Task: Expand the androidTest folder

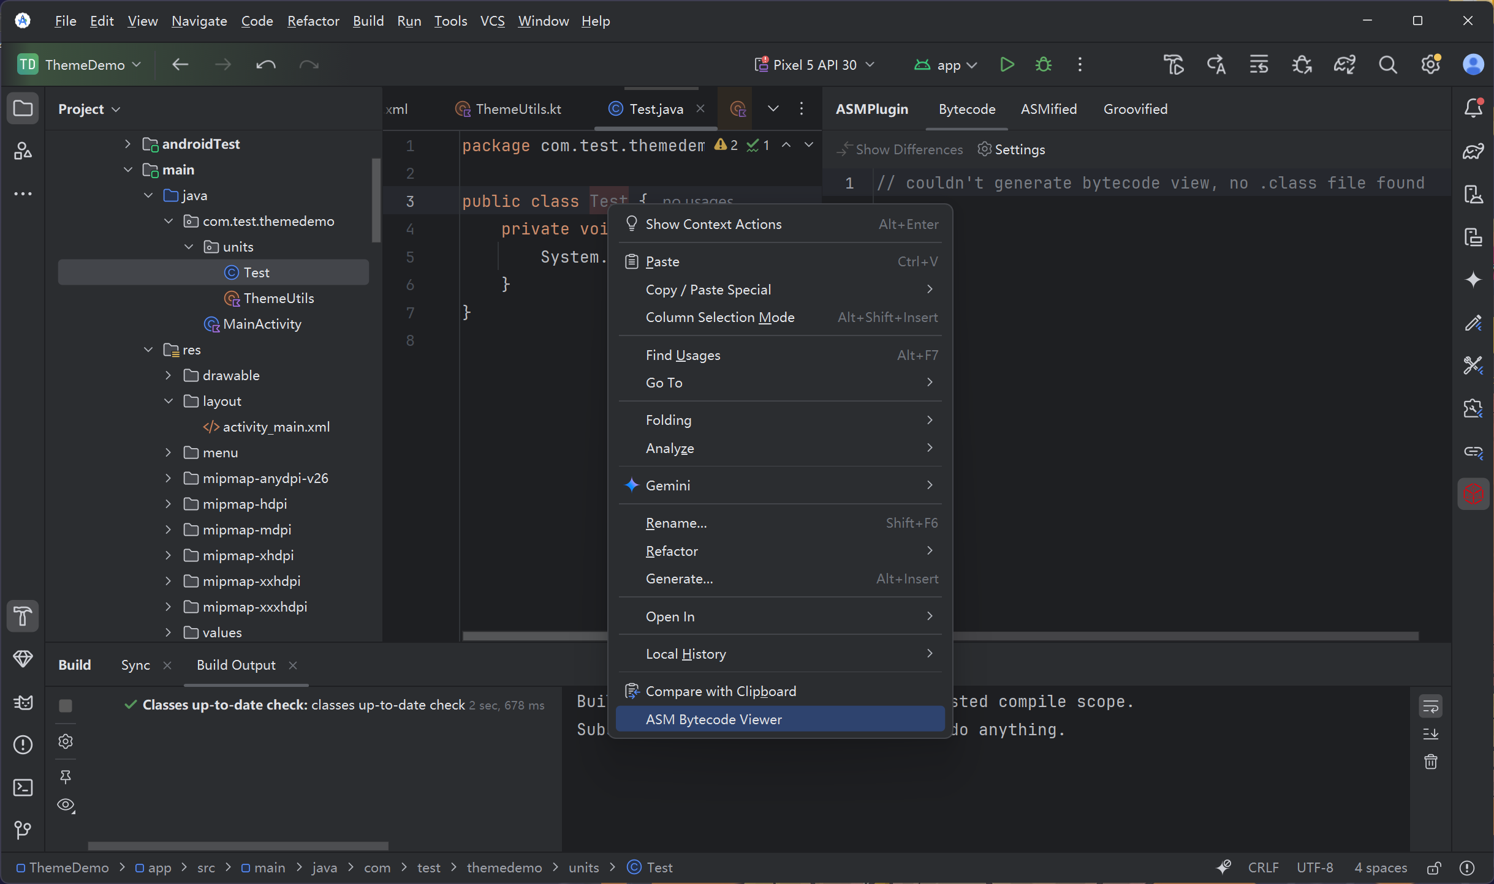Action: pyautogui.click(x=127, y=144)
